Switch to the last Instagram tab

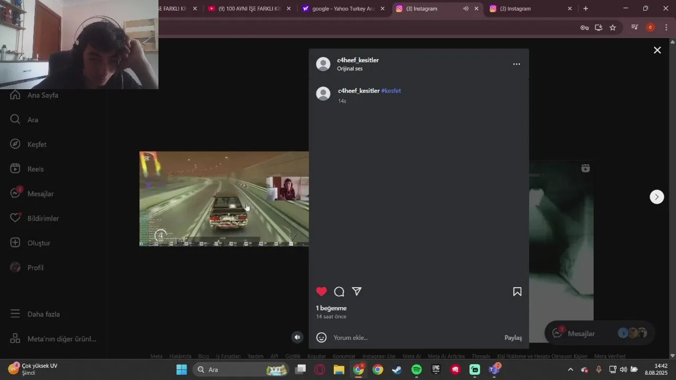[x=531, y=8]
